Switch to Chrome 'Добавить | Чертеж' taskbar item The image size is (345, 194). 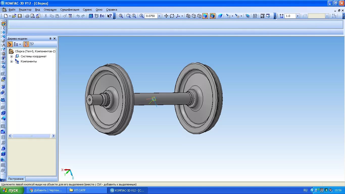[x=46, y=190]
